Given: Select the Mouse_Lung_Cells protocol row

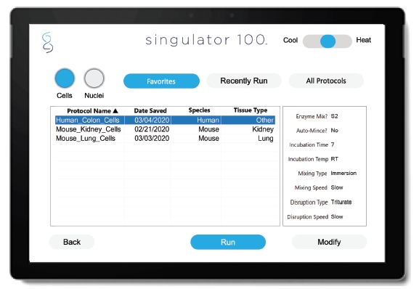Looking at the screenshot, I should point(165,139).
